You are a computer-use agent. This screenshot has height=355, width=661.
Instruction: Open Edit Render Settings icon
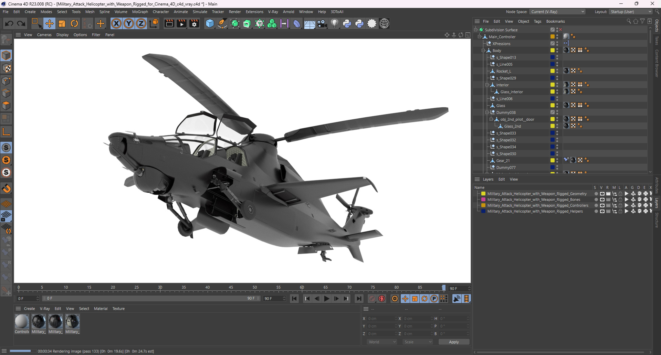194,23
